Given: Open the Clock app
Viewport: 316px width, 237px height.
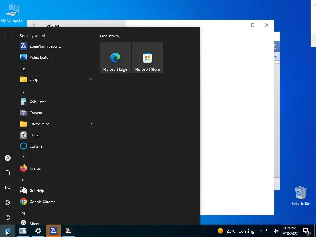Looking at the screenshot, I should coord(56,135).
